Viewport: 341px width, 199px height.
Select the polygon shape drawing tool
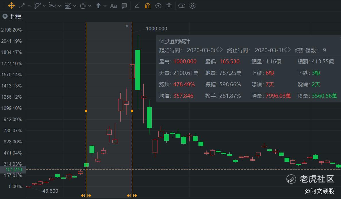(37, 6)
